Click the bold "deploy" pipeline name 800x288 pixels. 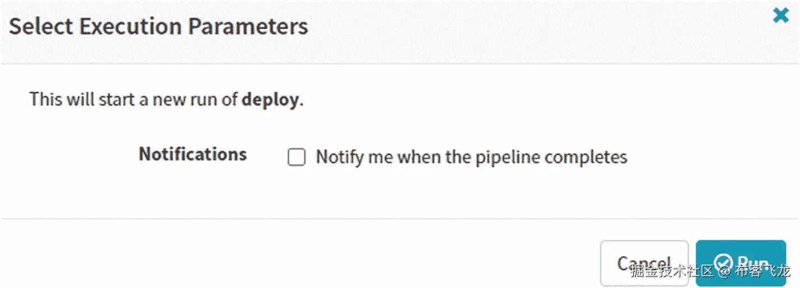[270, 100]
